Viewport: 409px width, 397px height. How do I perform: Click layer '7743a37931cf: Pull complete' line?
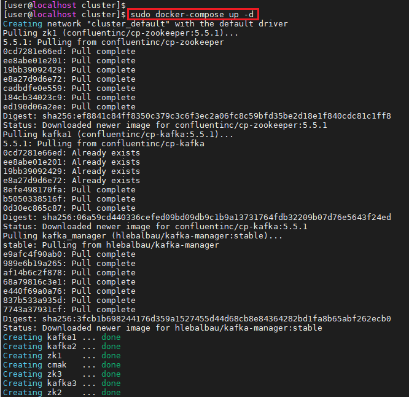[x=69, y=310]
